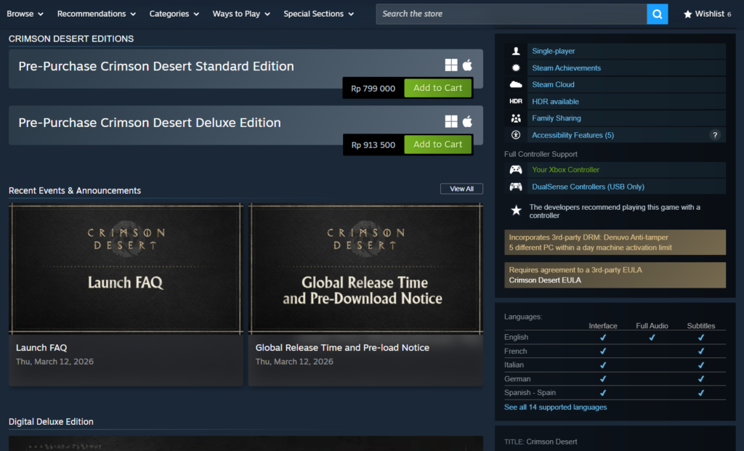Viewport: 744px width, 451px height.
Task: Toggle English Full Audio checkmark
Action: point(652,337)
